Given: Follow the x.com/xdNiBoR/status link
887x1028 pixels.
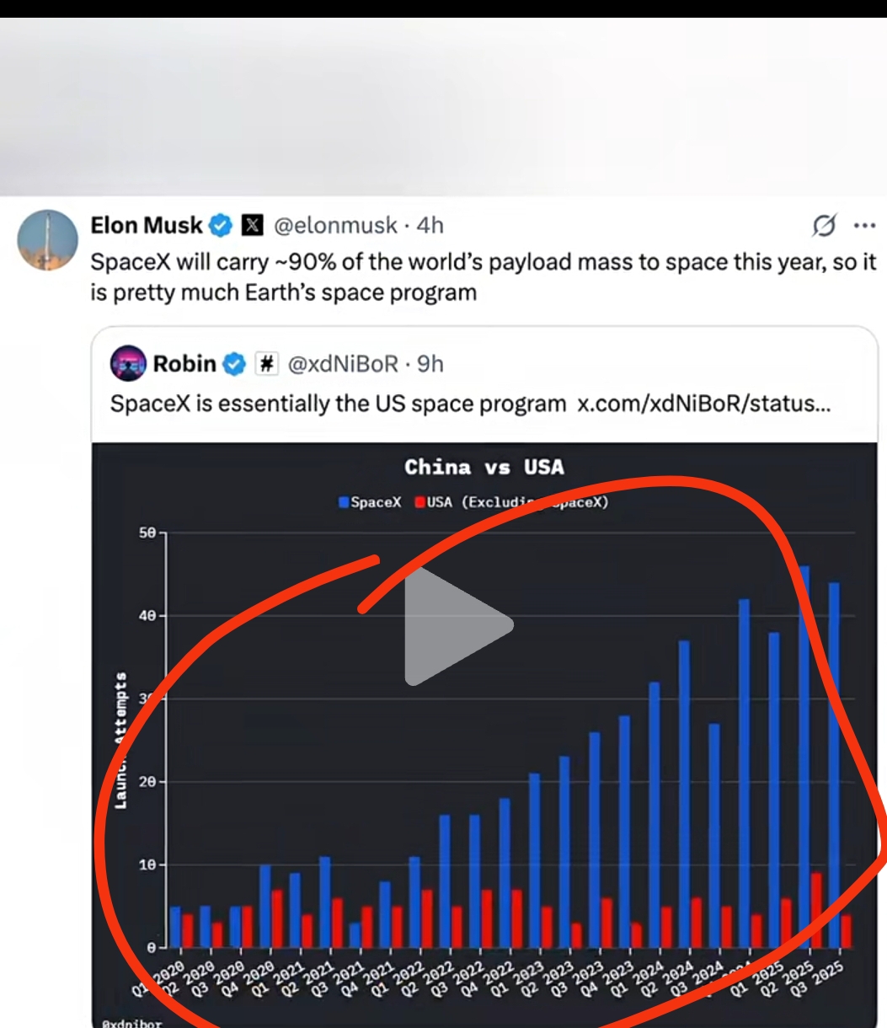Looking at the screenshot, I should pyautogui.click(x=703, y=404).
